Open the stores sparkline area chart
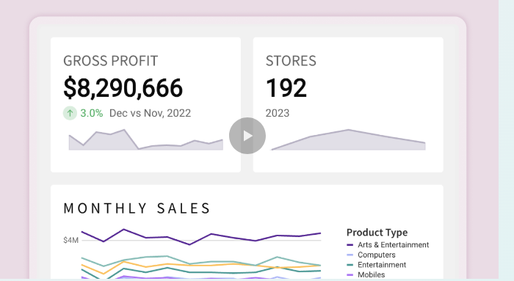Screen dimensions: 514x281 coord(348,140)
